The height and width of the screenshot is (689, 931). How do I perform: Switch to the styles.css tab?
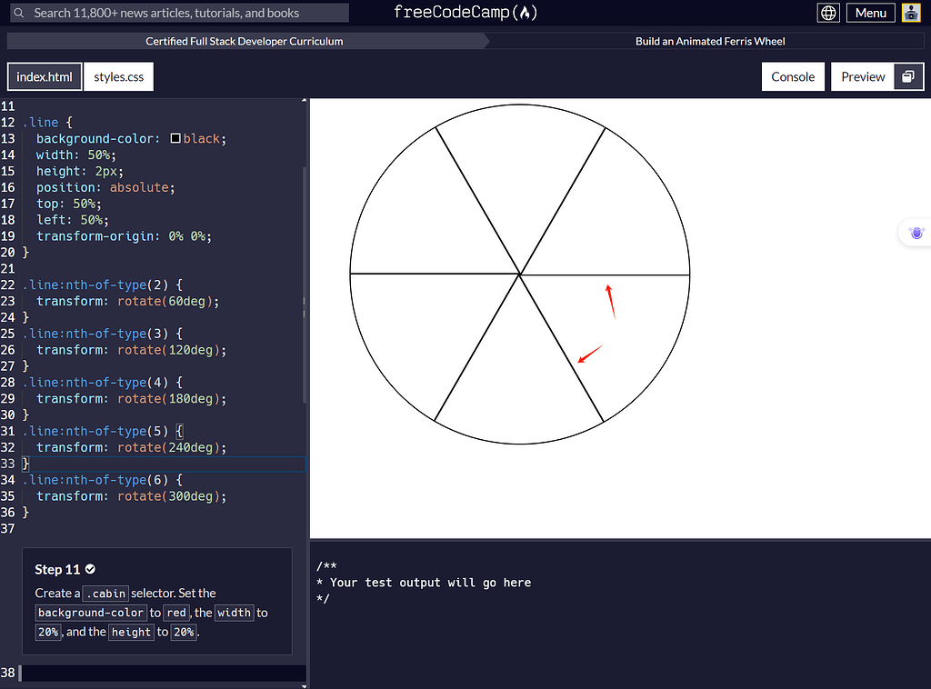pyautogui.click(x=118, y=76)
